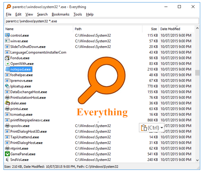Select the fodhelper.exe file name
The height and width of the screenshot is (172, 204).
[22, 75]
